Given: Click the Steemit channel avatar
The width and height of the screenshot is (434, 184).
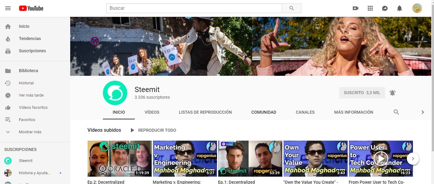Looking at the screenshot, I should 115,93.
